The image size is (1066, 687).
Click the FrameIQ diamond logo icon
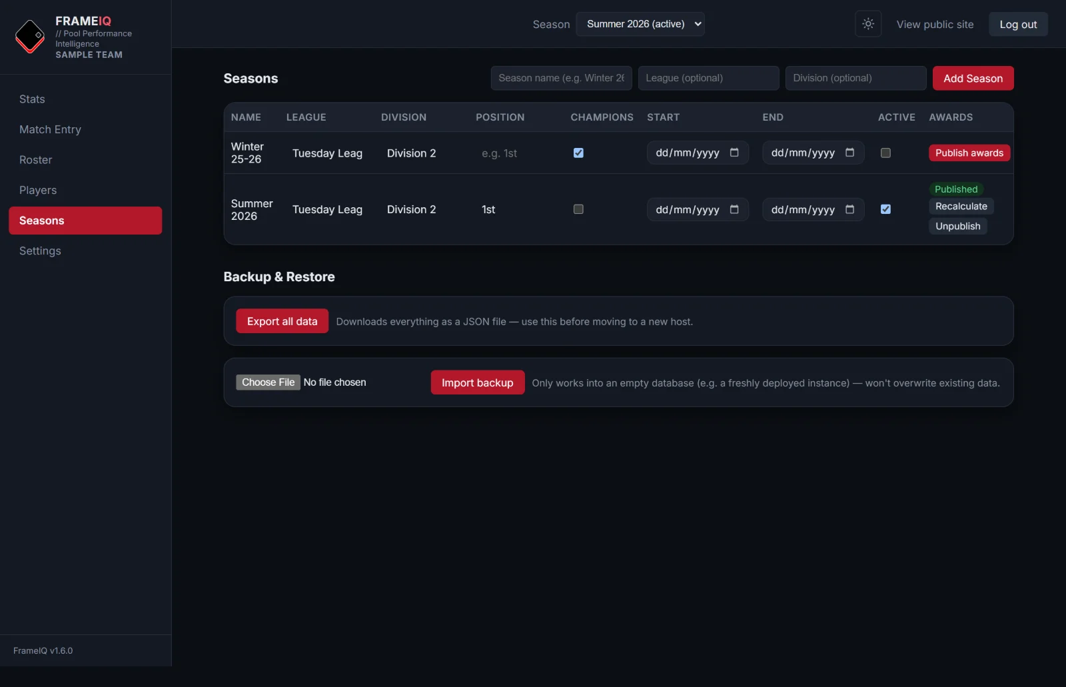(x=30, y=36)
